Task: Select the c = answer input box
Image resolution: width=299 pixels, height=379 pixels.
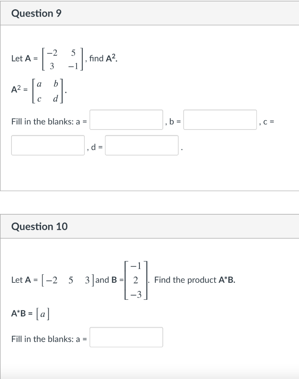Action: click(x=48, y=145)
